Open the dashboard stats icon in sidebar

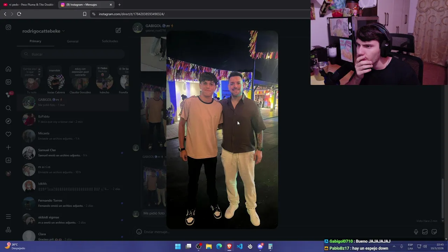pyautogui.click(x=8, y=160)
